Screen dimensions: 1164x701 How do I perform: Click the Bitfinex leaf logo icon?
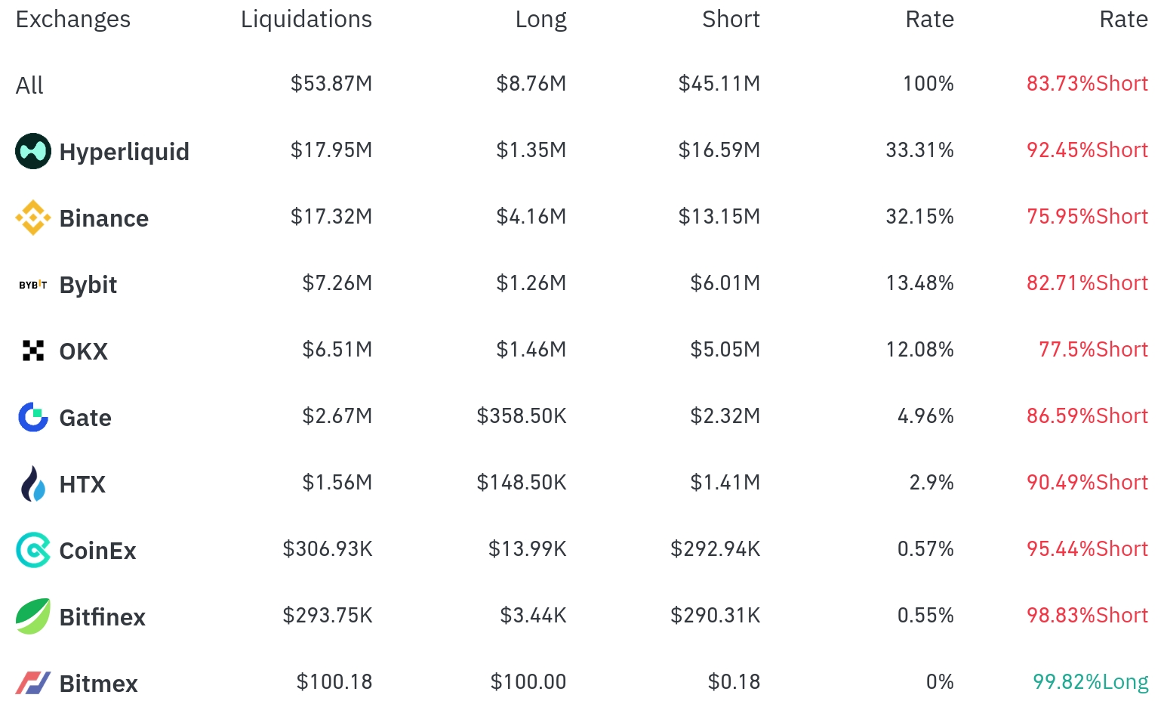pyautogui.click(x=33, y=616)
